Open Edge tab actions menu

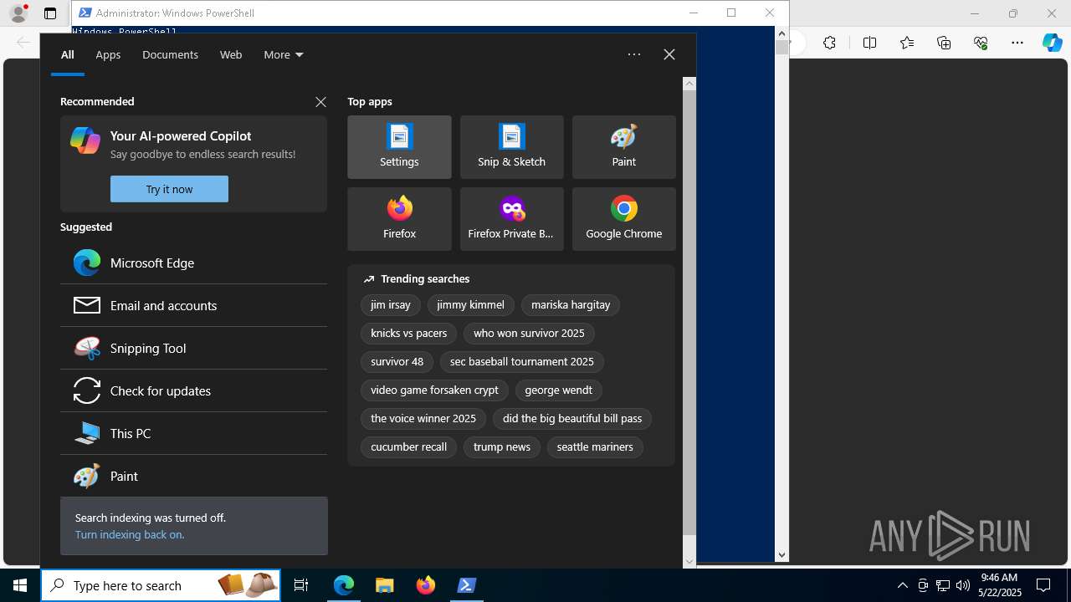(50, 13)
